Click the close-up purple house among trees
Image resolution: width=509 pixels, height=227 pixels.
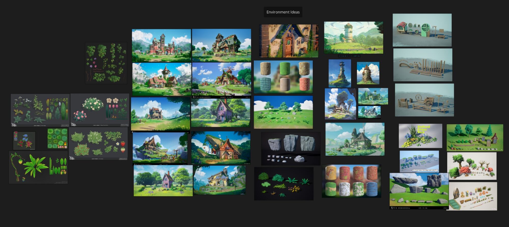221,113
